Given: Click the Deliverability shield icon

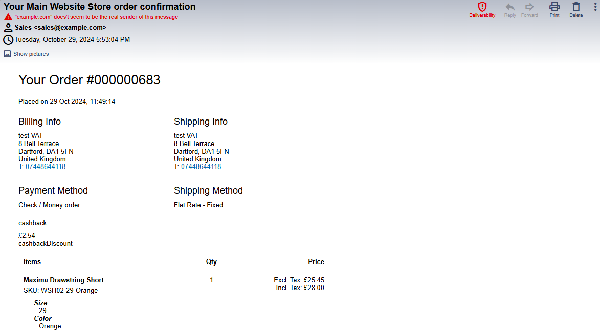Looking at the screenshot, I should [x=482, y=7].
